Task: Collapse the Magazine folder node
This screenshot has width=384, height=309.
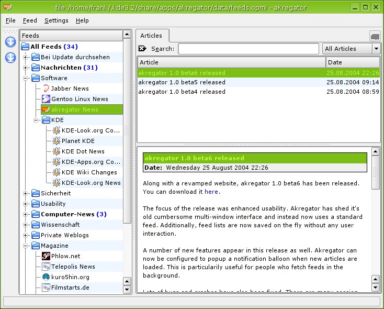Action: tap(25, 246)
